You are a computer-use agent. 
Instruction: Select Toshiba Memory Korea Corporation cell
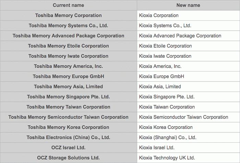click(x=68, y=127)
